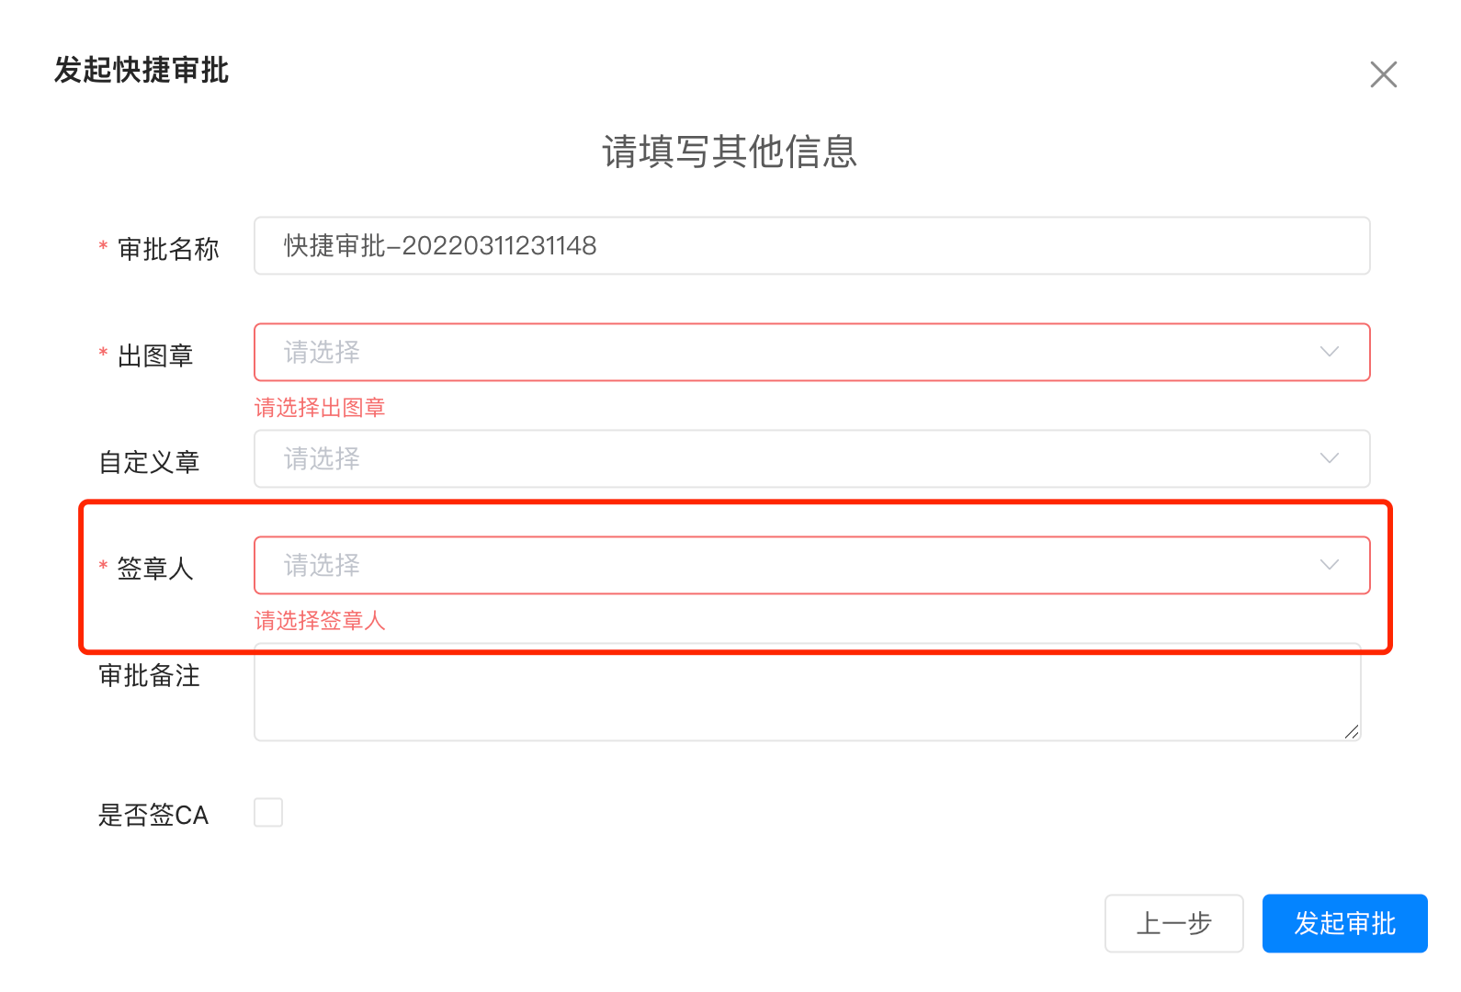Click the 签章人 chevron arrow
This screenshot has width=1461, height=992.
pyautogui.click(x=1329, y=566)
